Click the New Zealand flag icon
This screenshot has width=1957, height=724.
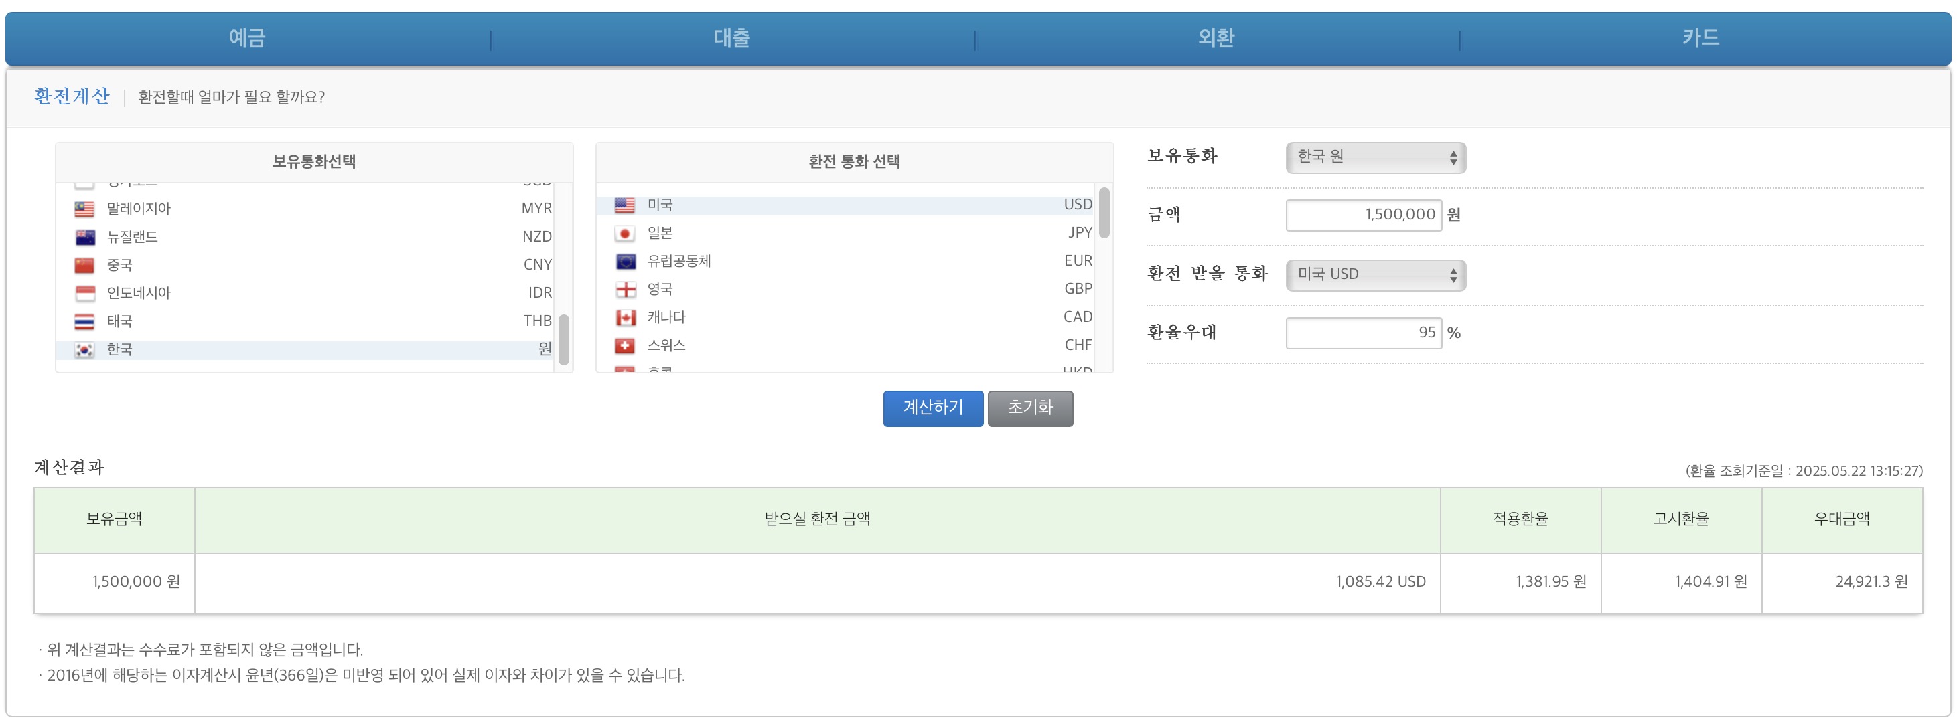coord(84,237)
